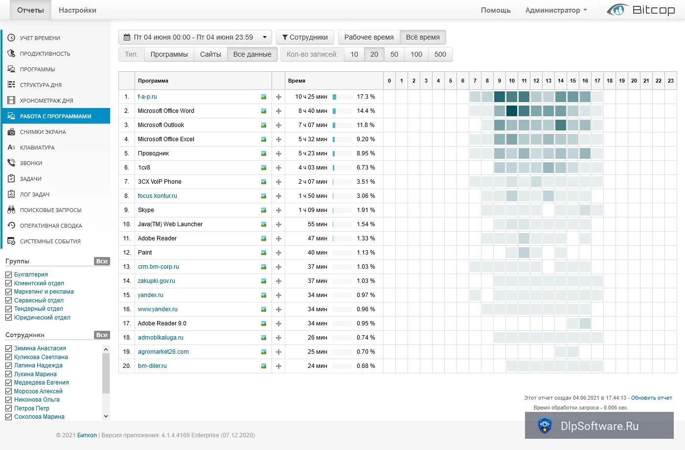The height and width of the screenshot is (450, 685).
Task: Open the Администратор user menu
Action: (556, 10)
